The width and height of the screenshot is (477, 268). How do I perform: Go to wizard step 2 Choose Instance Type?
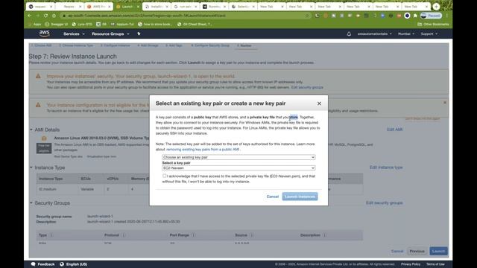(x=76, y=45)
